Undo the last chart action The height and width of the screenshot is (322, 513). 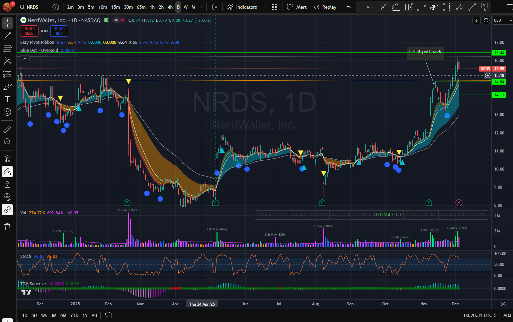349,7
